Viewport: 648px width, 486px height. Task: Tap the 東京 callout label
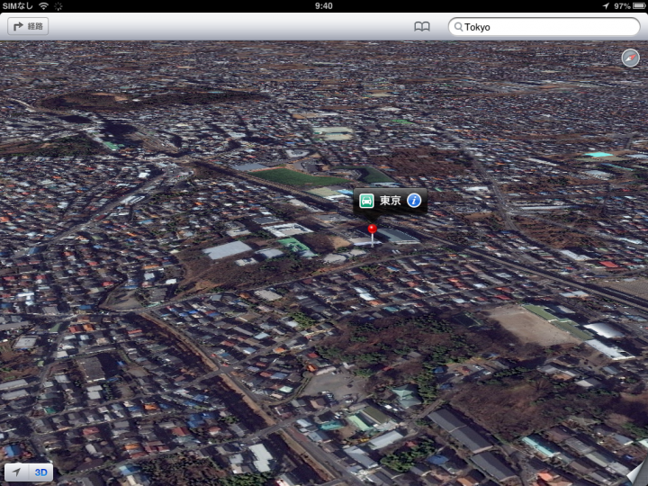[390, 201]
